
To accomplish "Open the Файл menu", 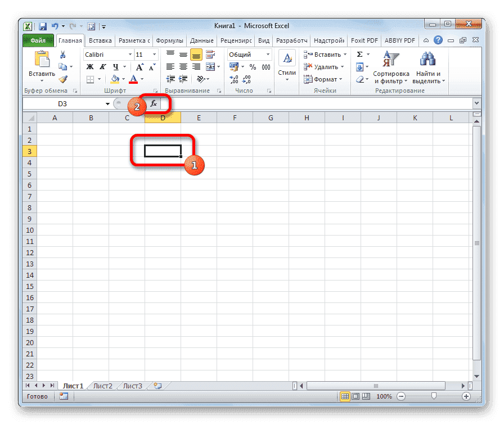I will point(37,40).
